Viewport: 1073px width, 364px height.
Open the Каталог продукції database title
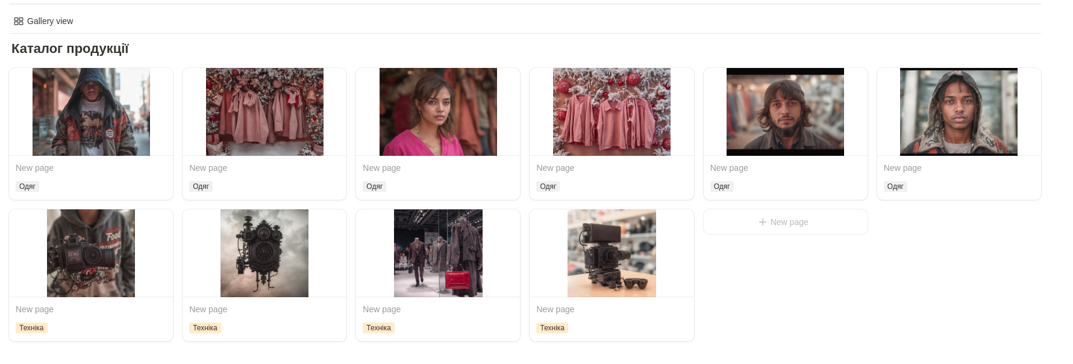[70, 49]
